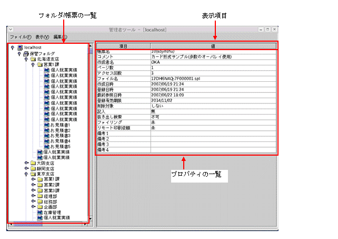Screen dimensions: 338x239
Task: Expand the 営業2課 folder node
Action: 33,185
